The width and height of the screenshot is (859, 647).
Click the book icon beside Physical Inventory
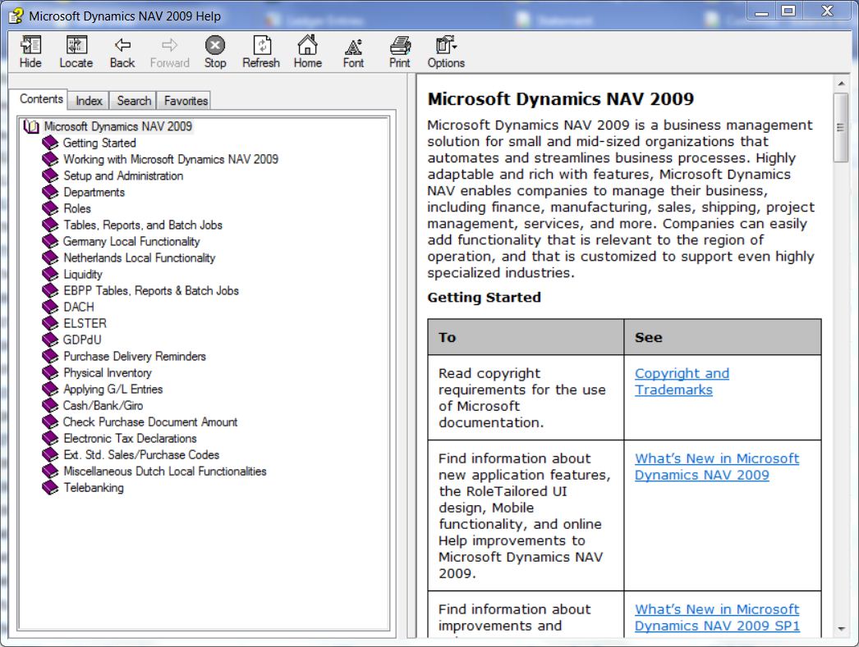(x=50, y=373)
